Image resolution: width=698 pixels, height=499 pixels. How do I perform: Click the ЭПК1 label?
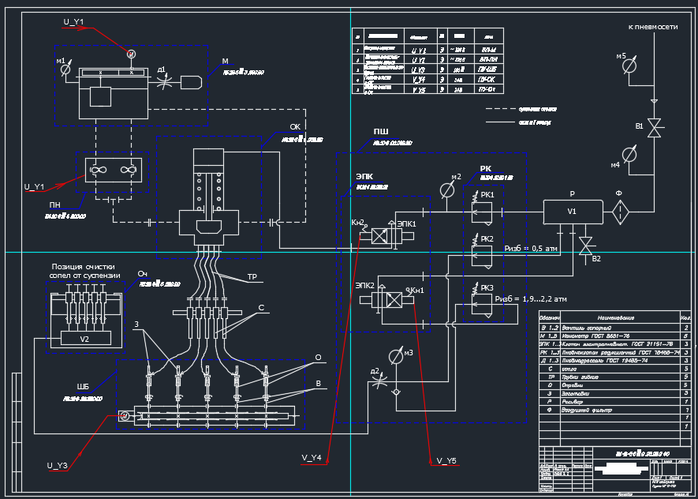[x=406, y=223]
